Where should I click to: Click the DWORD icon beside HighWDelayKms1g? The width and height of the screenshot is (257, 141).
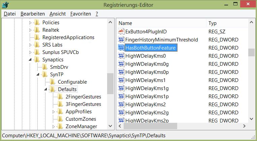click(x=121, y=88)
